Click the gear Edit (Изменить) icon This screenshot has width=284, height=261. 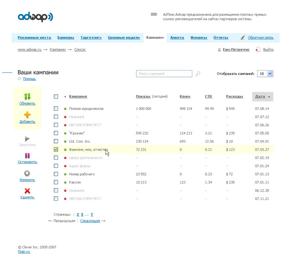(27, 173)
